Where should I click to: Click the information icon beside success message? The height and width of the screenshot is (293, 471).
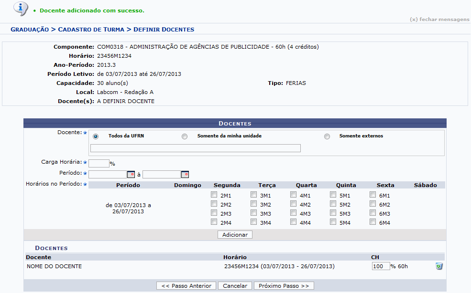click(20, 9)
